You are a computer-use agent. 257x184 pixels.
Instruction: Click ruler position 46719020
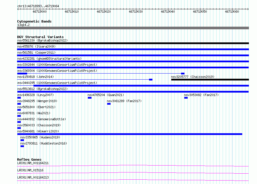104,12
